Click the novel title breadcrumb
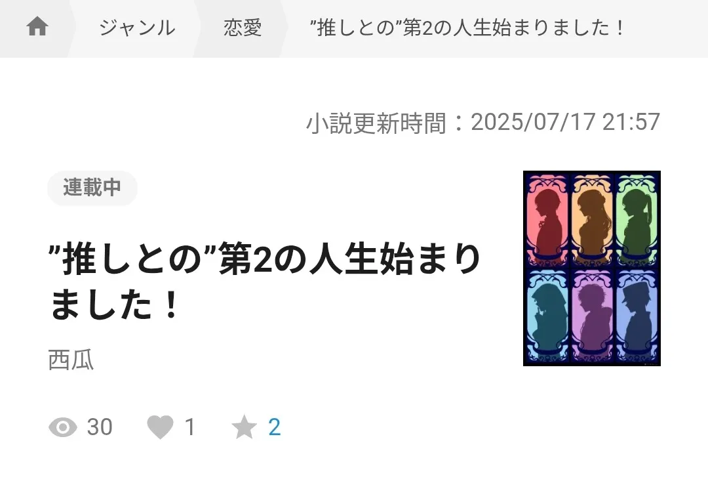Screen dimensions: 708x485 (x=467, y=28)
